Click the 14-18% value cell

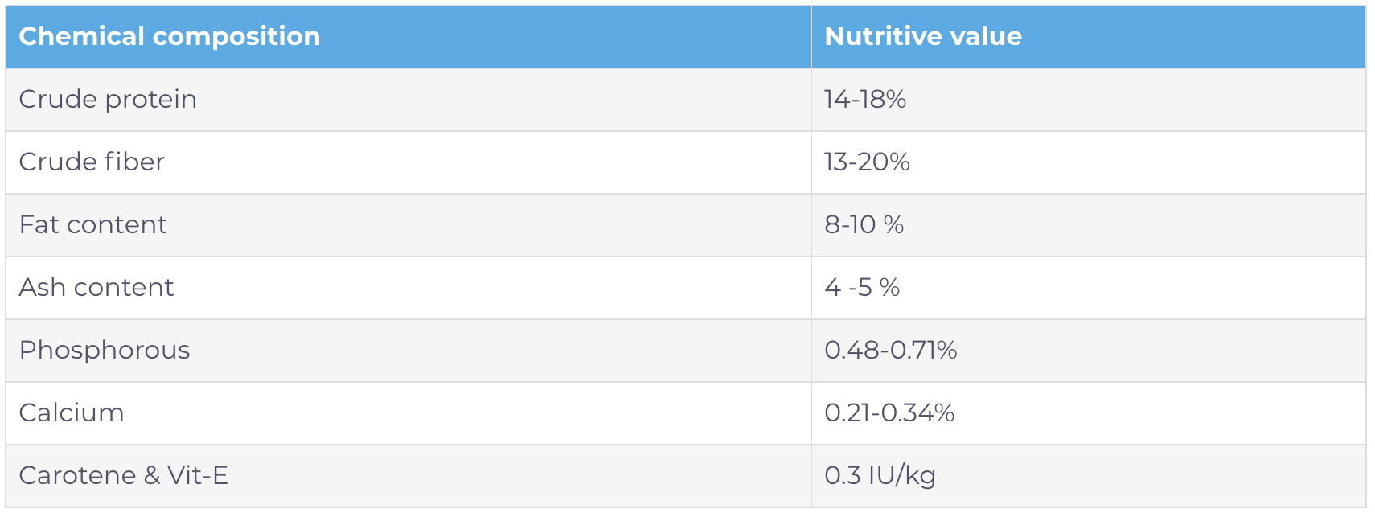click(x=865, y=99)
